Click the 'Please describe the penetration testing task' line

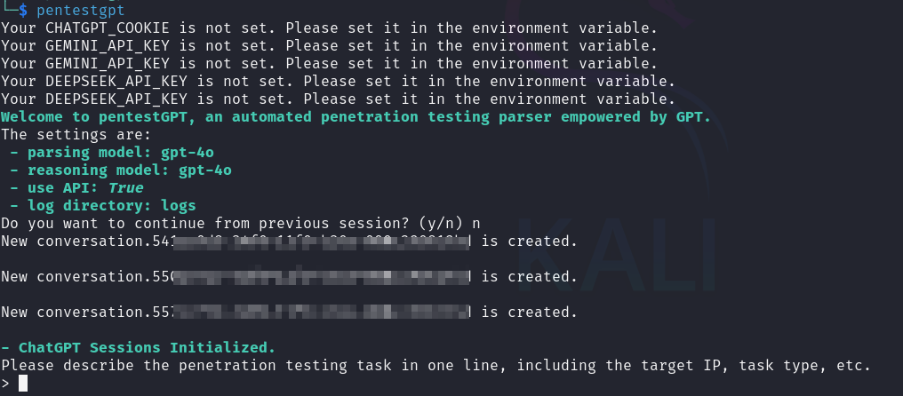pos(436,366)
